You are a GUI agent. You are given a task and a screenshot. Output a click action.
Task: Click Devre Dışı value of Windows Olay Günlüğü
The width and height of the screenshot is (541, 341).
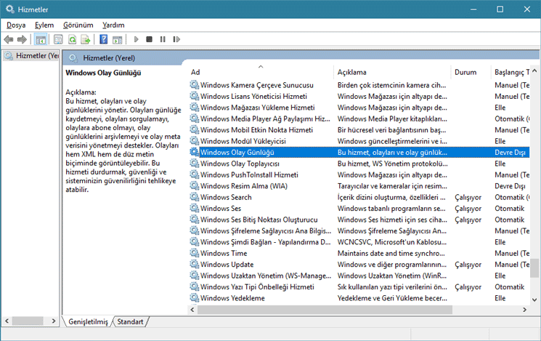tap(510, 153)
